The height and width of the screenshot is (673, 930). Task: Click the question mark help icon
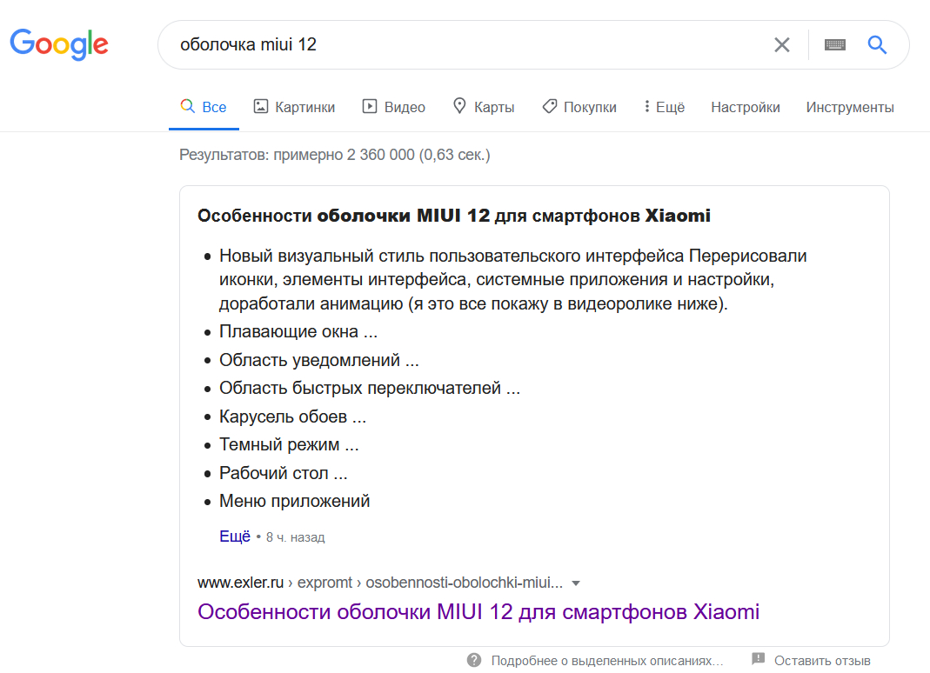[x=474, y=660]
